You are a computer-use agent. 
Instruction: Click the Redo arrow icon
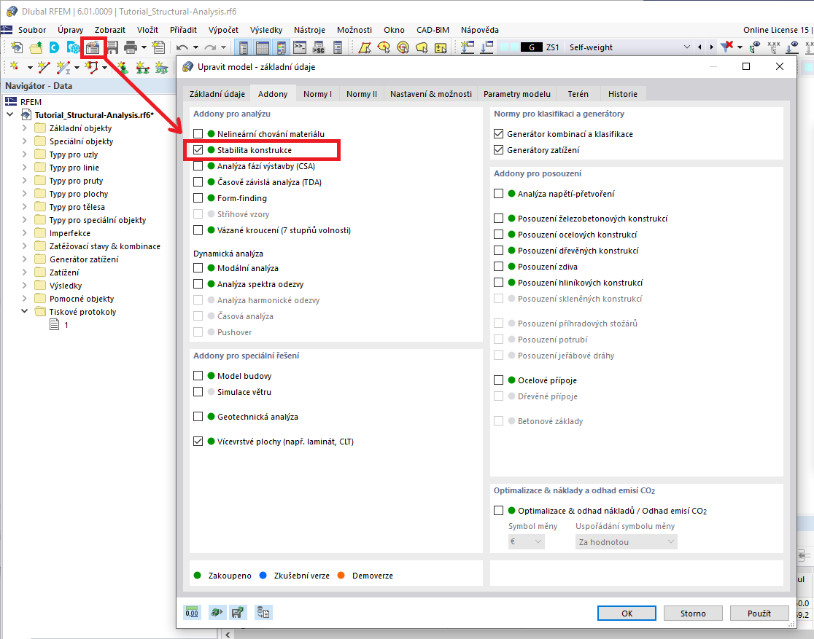click(210, 47)
